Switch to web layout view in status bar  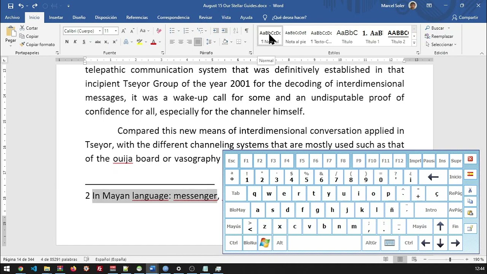tap(414, 259)
